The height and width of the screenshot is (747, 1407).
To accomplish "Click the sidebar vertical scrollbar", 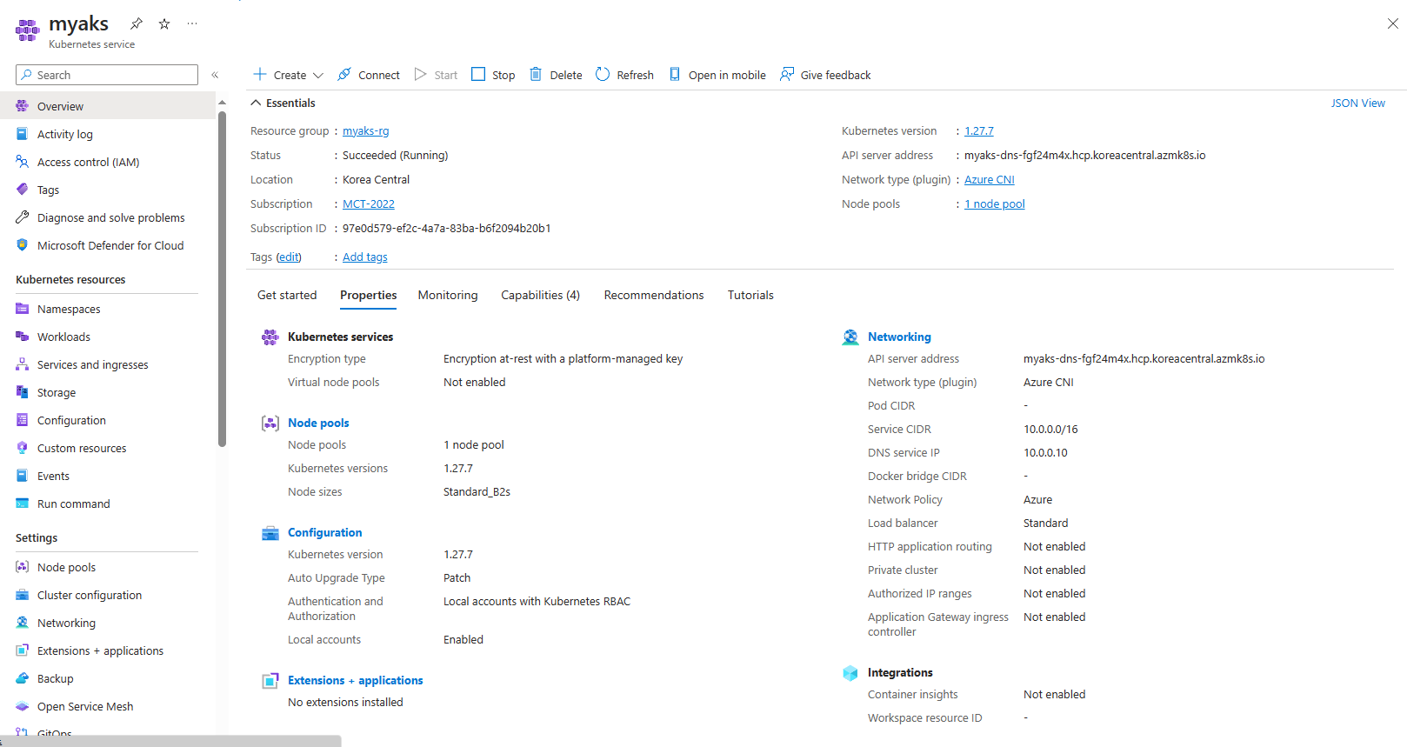I will 222,278.
